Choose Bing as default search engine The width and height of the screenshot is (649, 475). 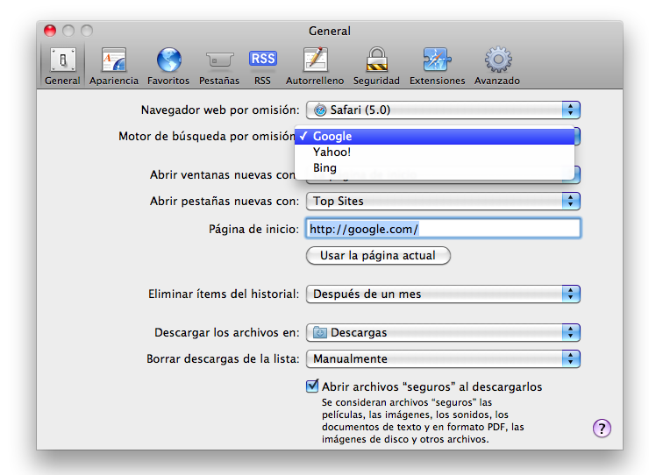click(435, 167)
